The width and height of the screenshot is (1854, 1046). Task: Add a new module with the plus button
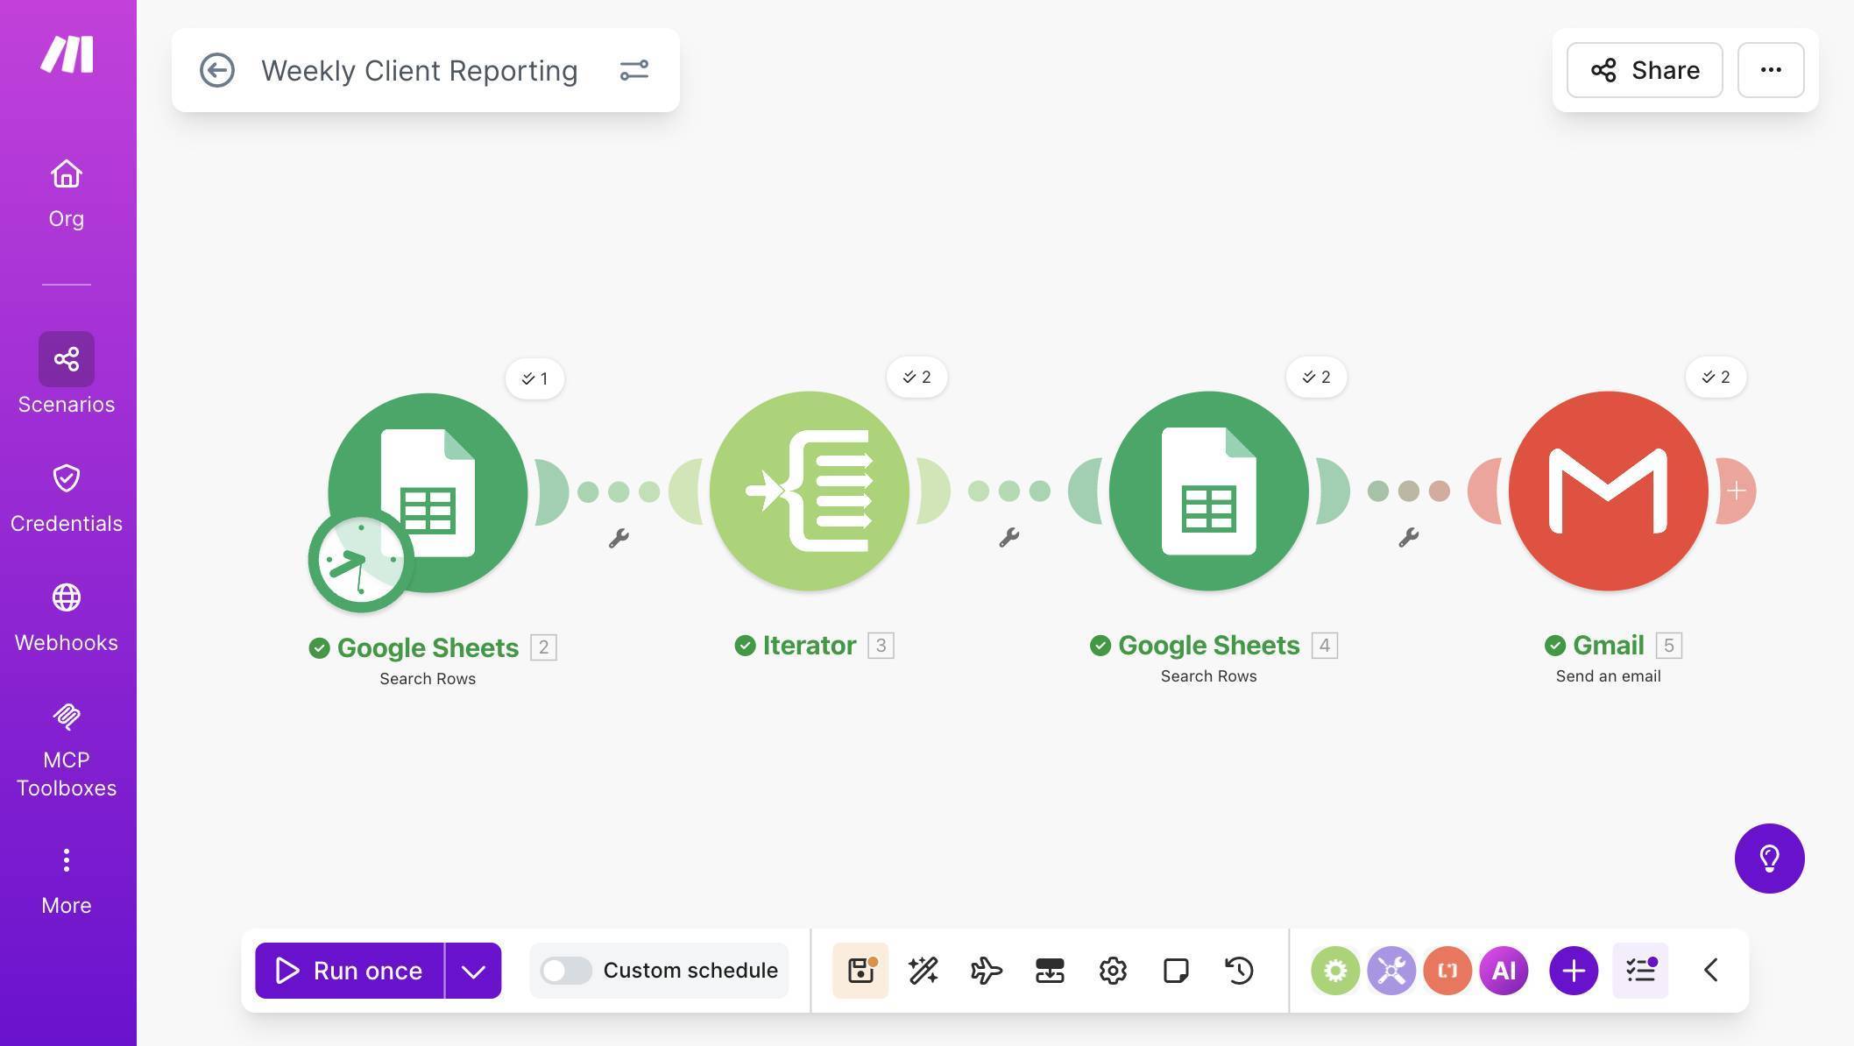click(1573, 970)
